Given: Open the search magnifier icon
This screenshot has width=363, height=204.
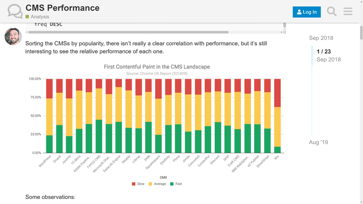Looking at the screenshot, I should (x=331, y=12).
